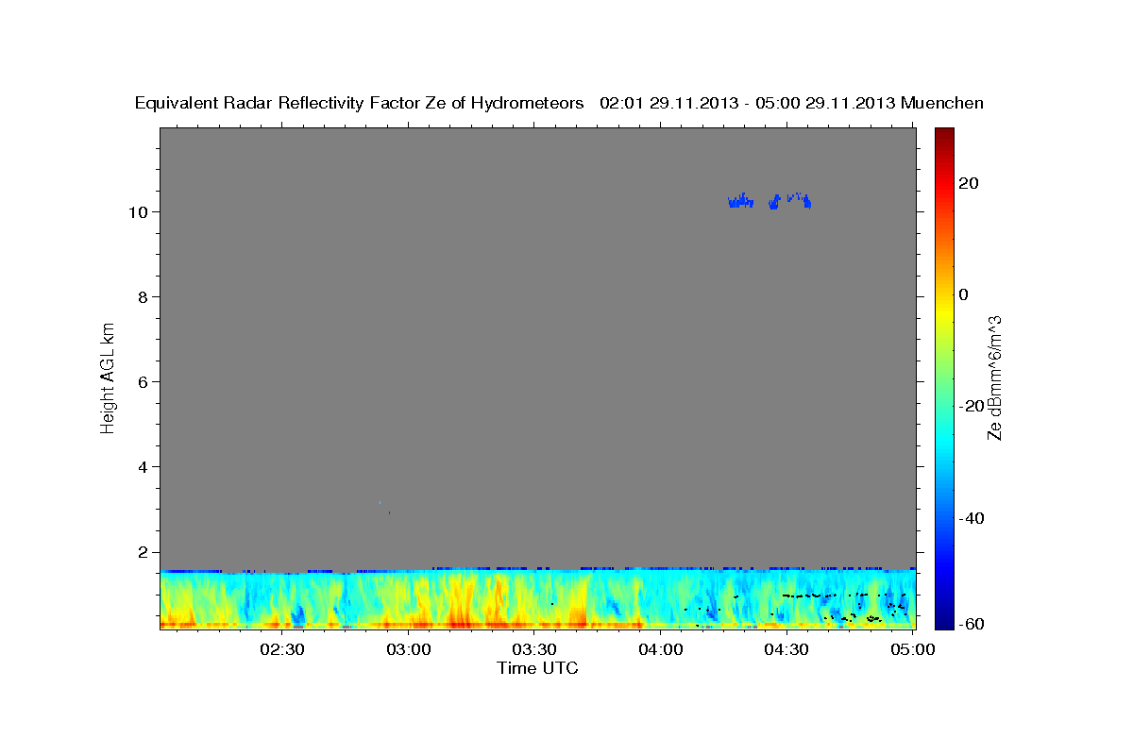Click the colorbar value 20
This screenshot has height=755, width=1133.
click(x=969, y=183)
